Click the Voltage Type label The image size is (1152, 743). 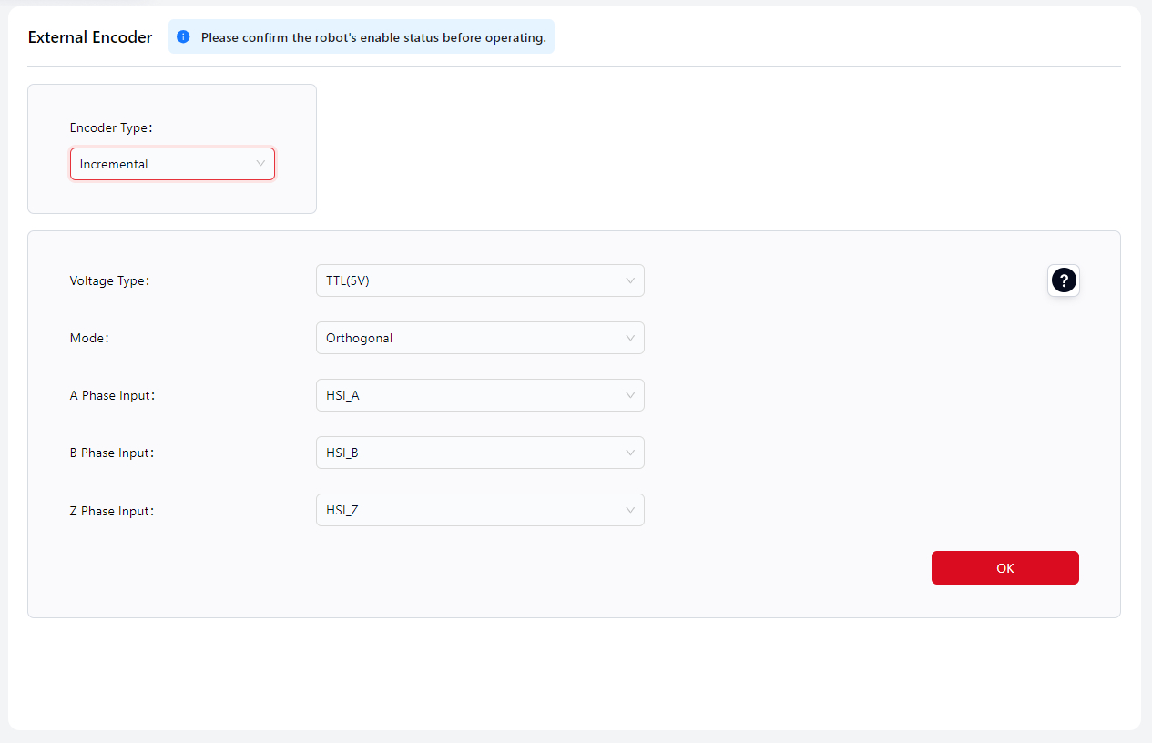108,280
